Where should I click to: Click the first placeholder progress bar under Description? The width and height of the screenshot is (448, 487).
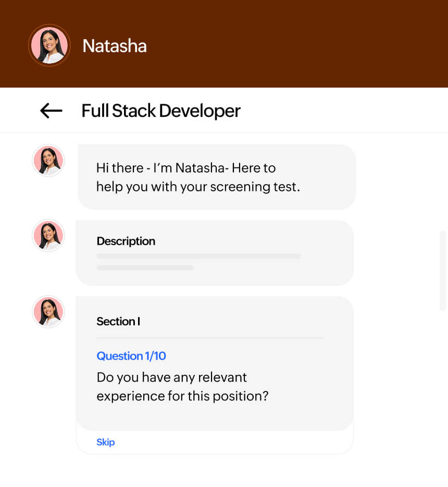click(198, 256)
